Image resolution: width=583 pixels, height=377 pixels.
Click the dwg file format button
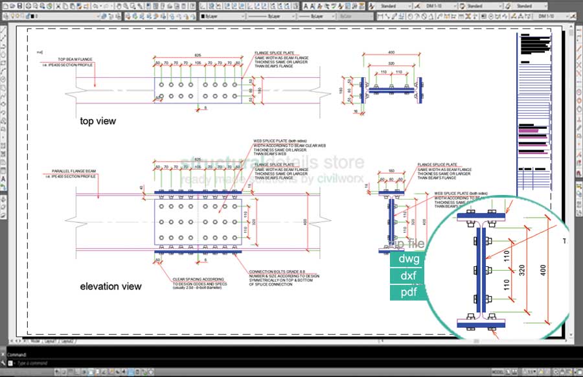(x=409, y=258)
